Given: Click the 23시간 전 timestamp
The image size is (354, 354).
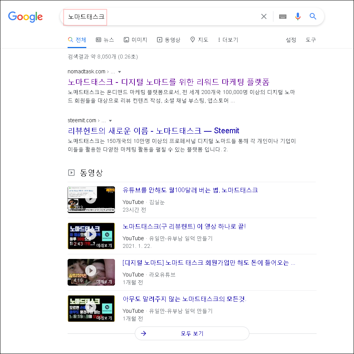Looking at the screenshot, I should (134, 210).
